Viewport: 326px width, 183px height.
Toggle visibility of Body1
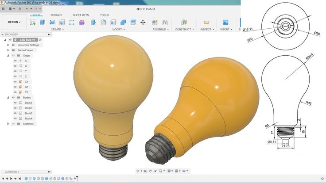(x=15, y=103)
